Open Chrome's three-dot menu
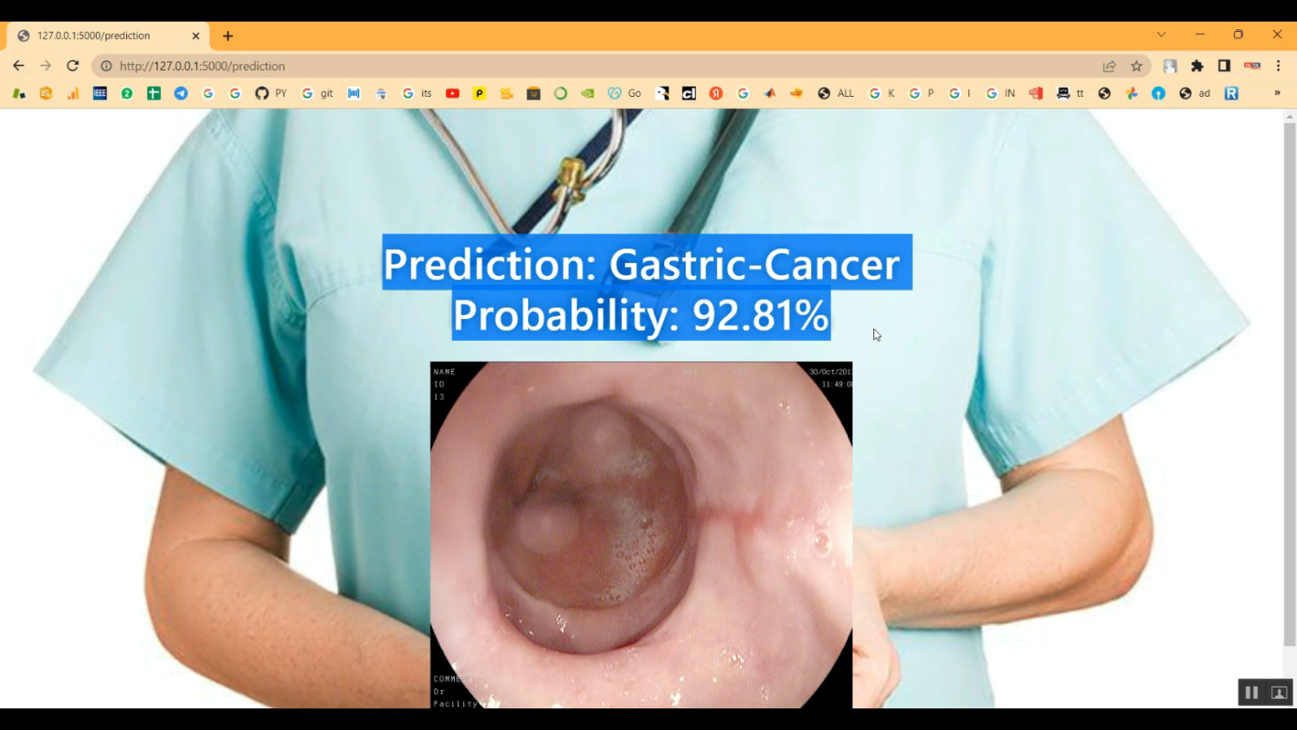Viewport: 1297px width, 730px height. pos(1278,66)
